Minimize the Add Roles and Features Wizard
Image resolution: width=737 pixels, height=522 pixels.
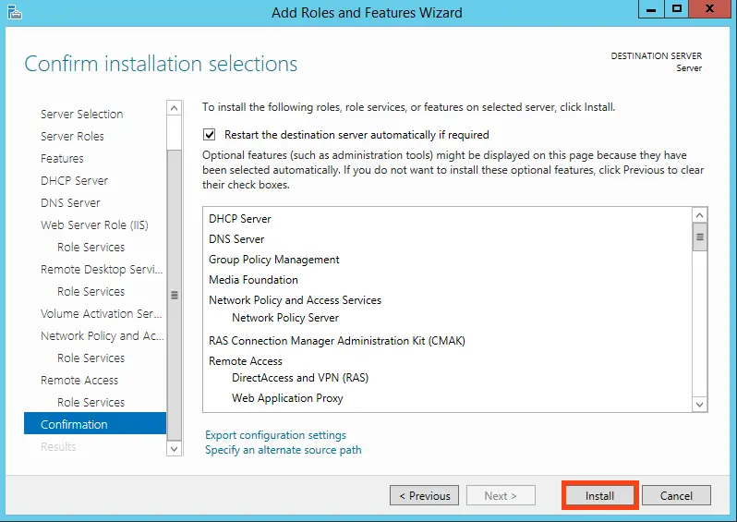click(651, 9)
